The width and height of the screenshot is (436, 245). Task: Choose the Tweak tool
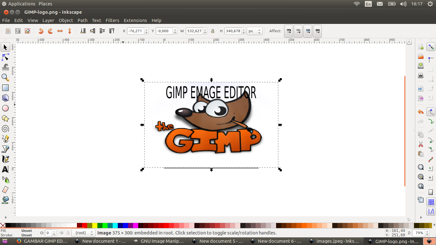tap(5, 67)
